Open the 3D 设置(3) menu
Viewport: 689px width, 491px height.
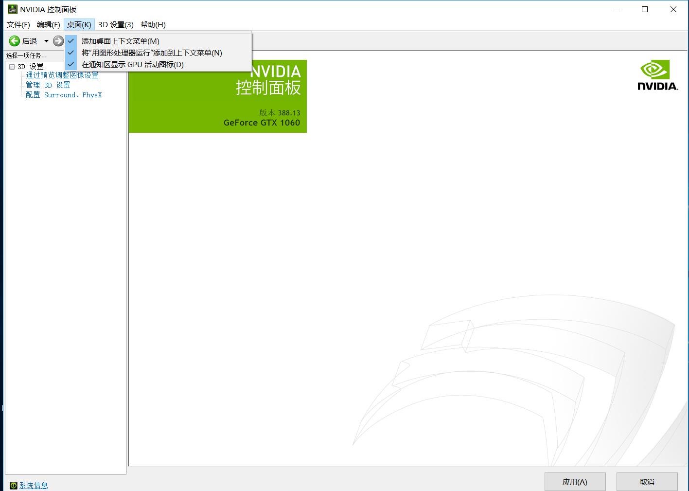pos(116,25)
